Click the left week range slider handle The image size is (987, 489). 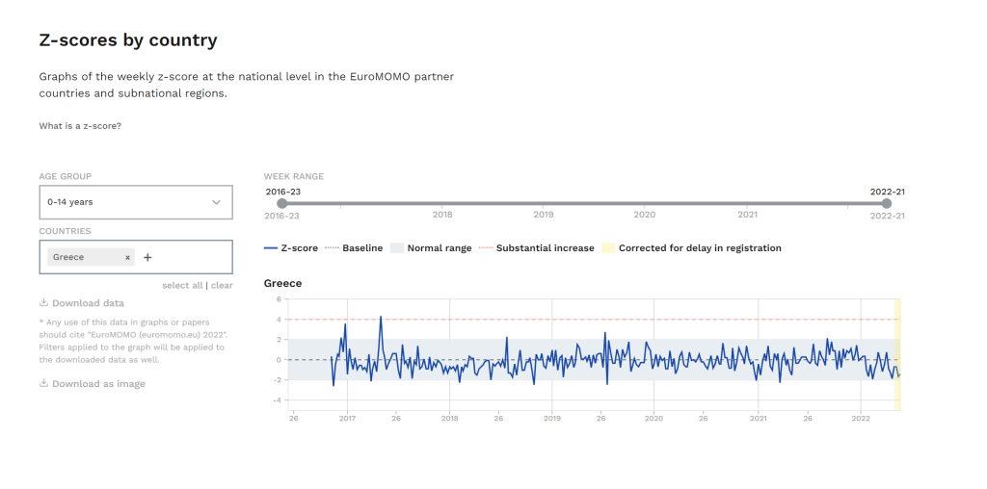[x=282, y=203]
